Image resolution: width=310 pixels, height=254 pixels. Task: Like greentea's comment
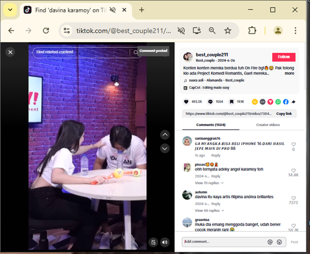[x=293, y=225]
